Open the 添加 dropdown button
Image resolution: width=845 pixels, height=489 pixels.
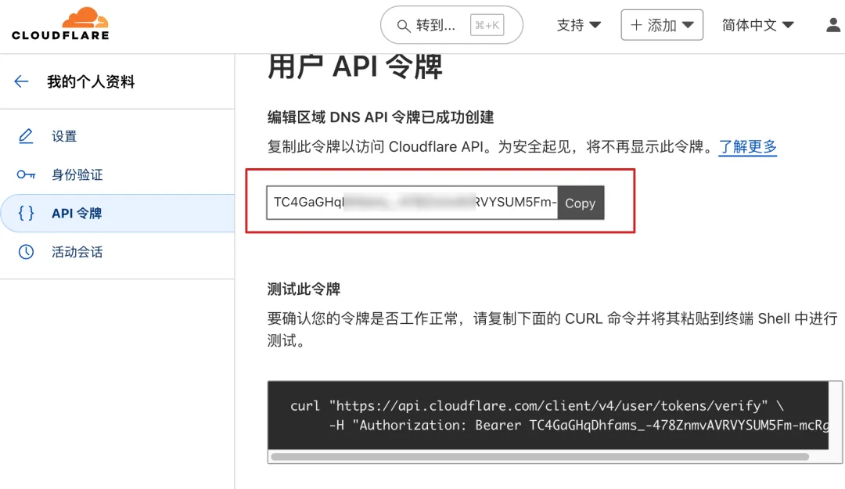[662, 25]
